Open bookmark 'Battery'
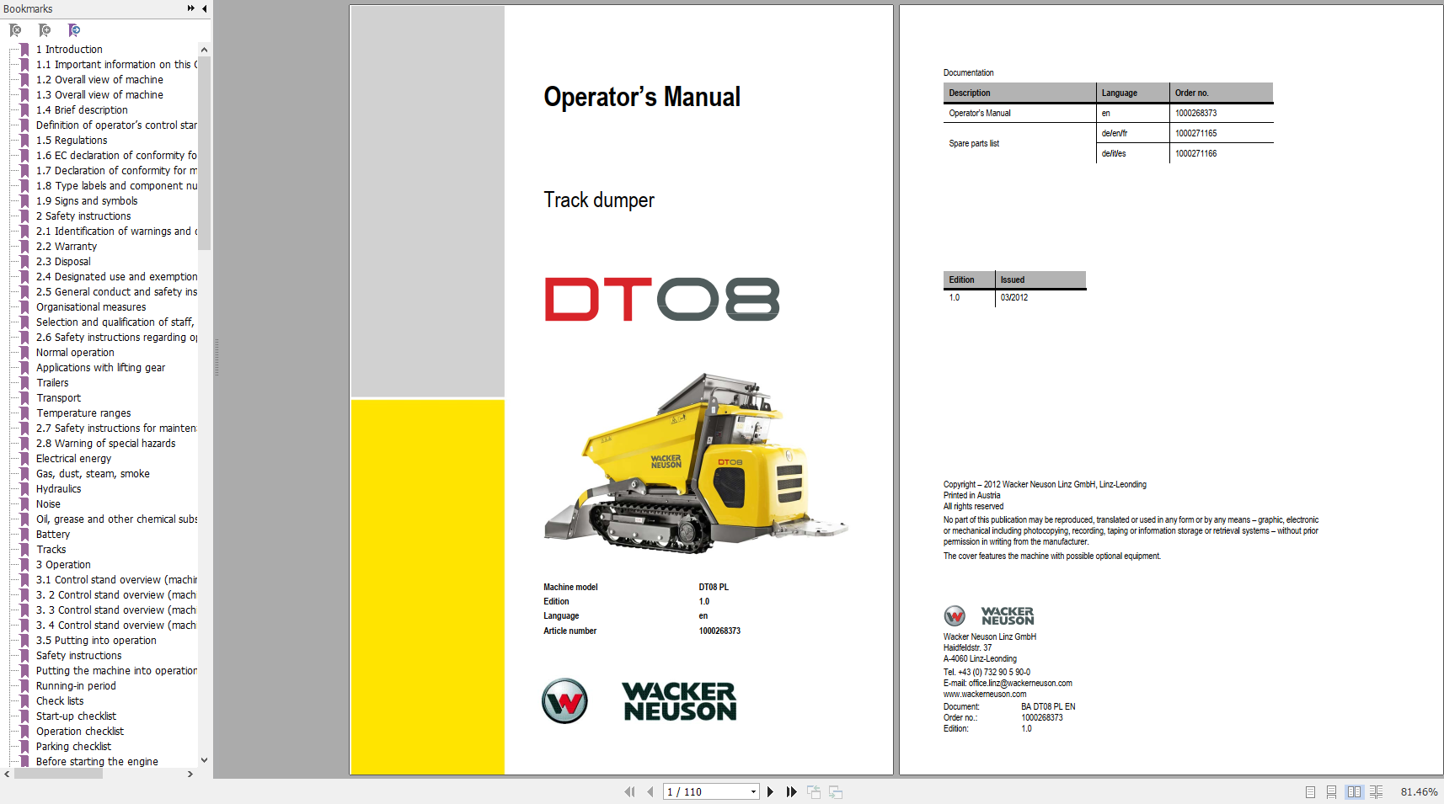Screen dimensions: 1444x804 [53, 535]
